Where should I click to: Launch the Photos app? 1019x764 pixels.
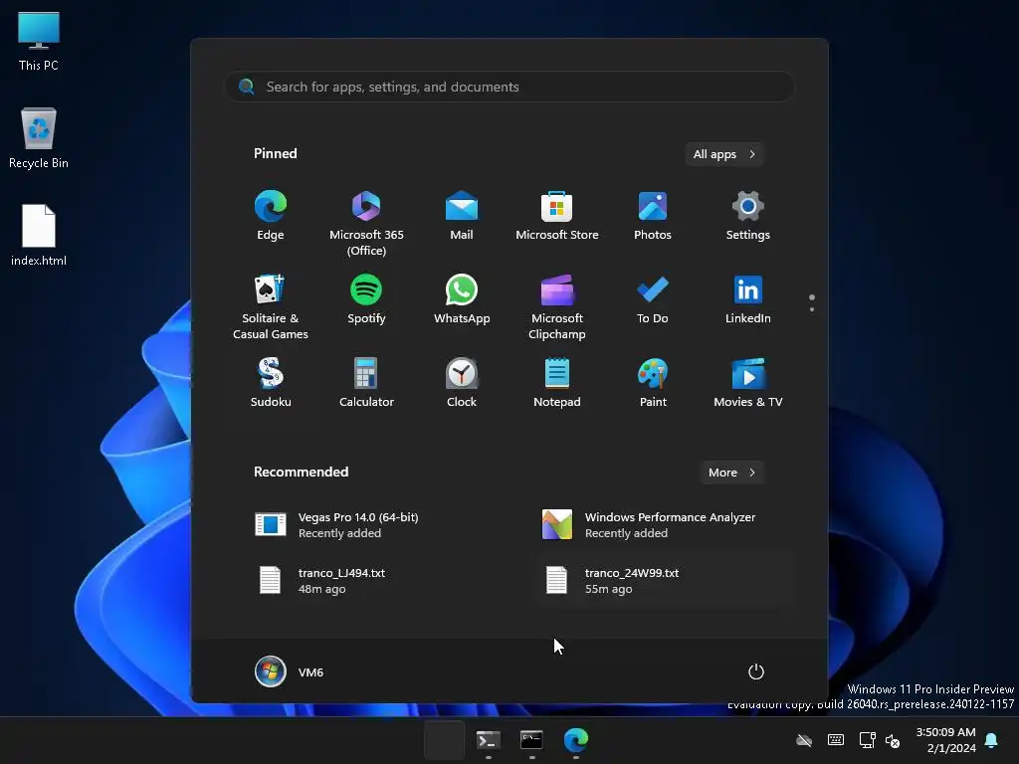tap(653, 216)
